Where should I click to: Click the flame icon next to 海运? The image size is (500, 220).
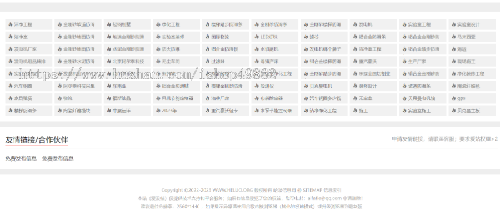click(x=454, y=49)
